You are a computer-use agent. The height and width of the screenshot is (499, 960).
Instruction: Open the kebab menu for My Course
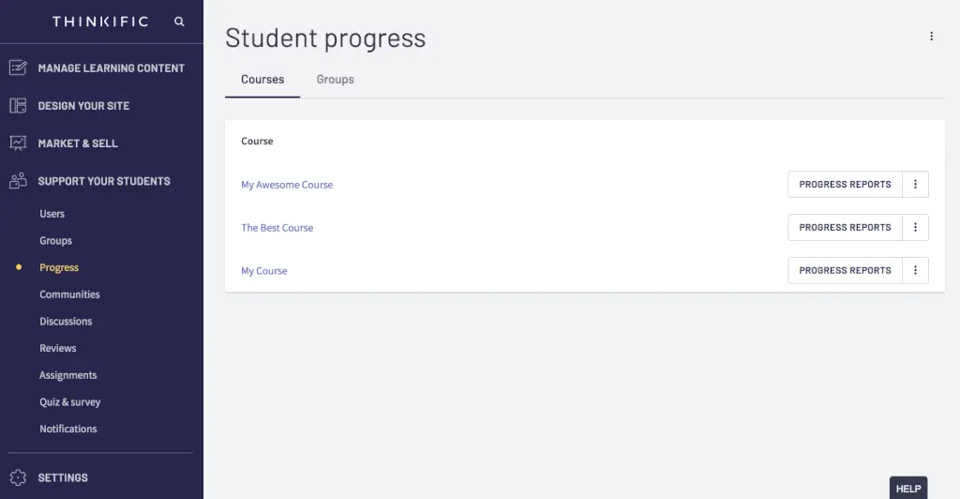pyautogui.click(x=915, y=270)
